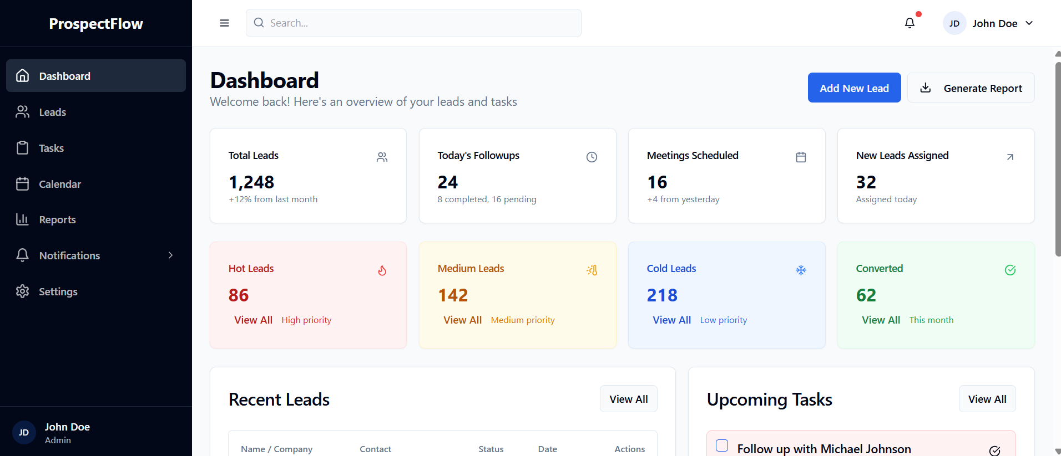This screenshot has width=1061, height=456.
Task: Select Dashboard menu item
Action: pos(96,75)
